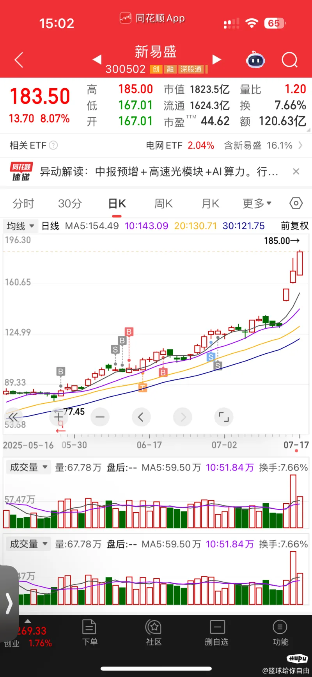Tap the 07-17 date label
Screen dimensions: 312x677
tap(296, 445)
